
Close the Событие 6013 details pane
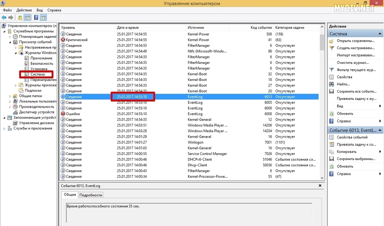320,186
